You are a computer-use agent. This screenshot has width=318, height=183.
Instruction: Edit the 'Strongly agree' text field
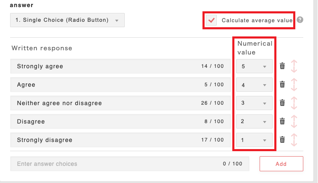click(x=105, y=66)
